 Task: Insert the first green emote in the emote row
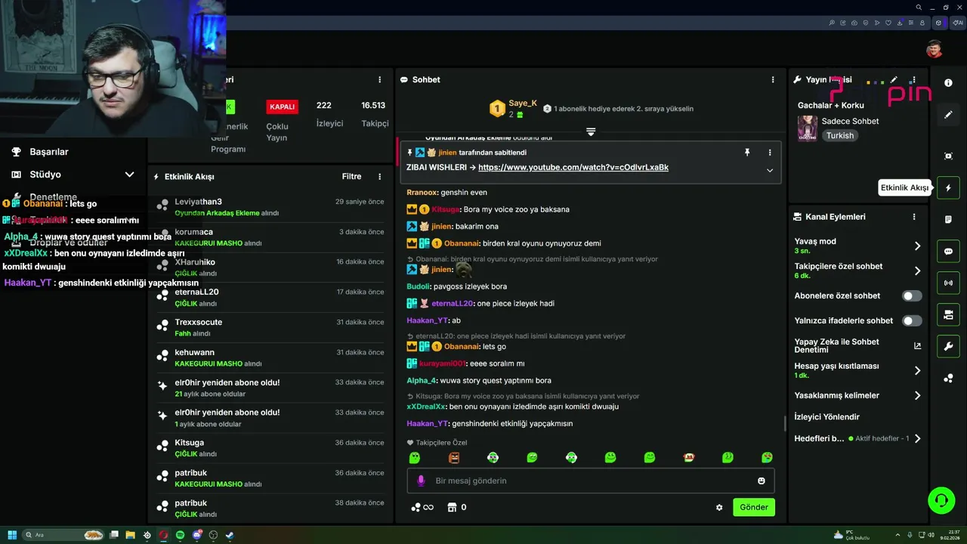414,457
